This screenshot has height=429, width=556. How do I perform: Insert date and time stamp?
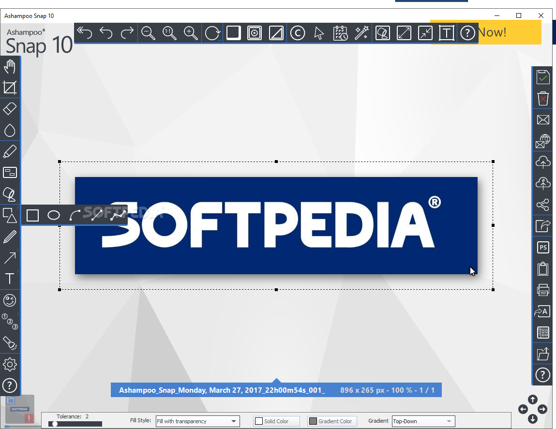[x=340, y=33]
